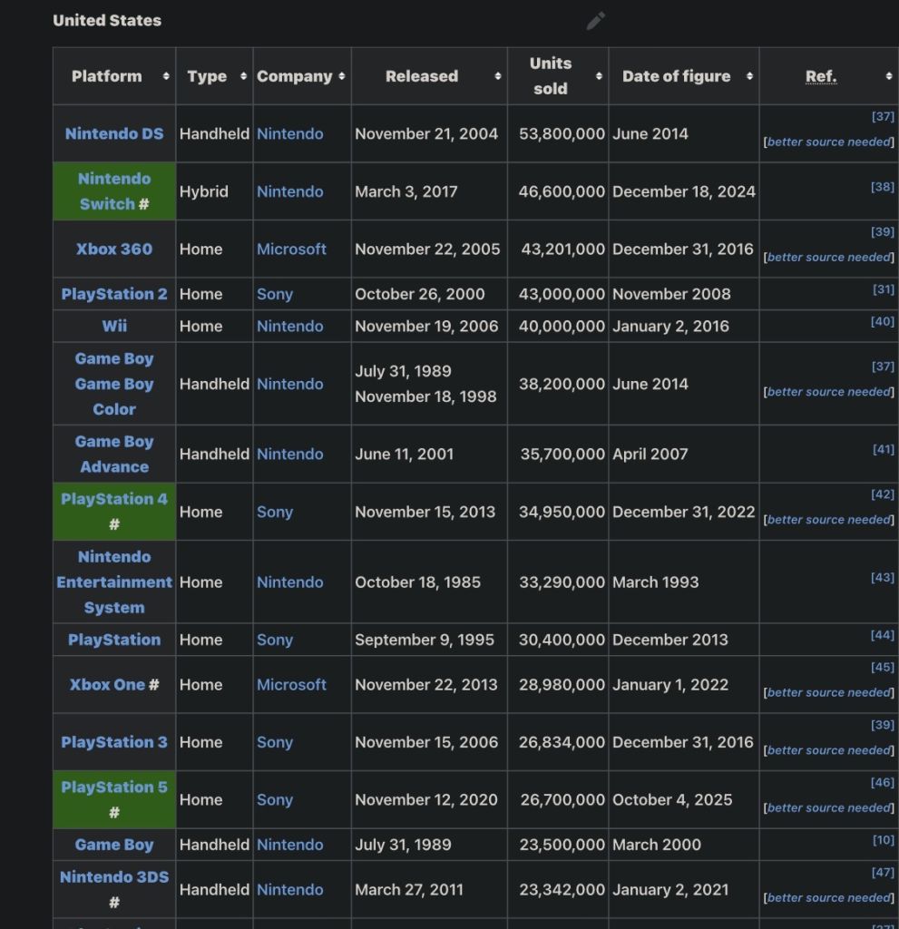The image size is (899, 929).
Task: Open reference [42] in PlayStation 4 row
Action: (x=883, y=494)
